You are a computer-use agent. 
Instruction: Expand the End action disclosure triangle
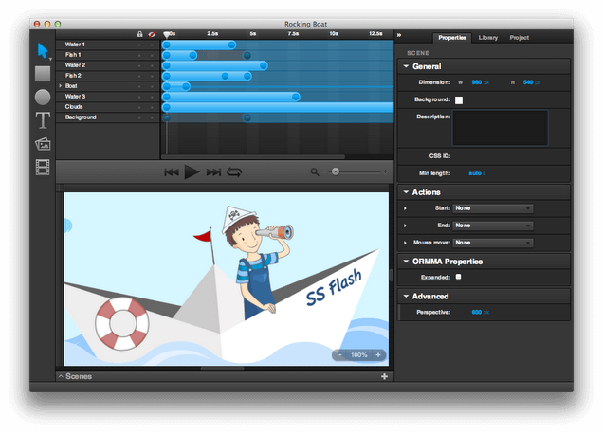click(405, 226)
